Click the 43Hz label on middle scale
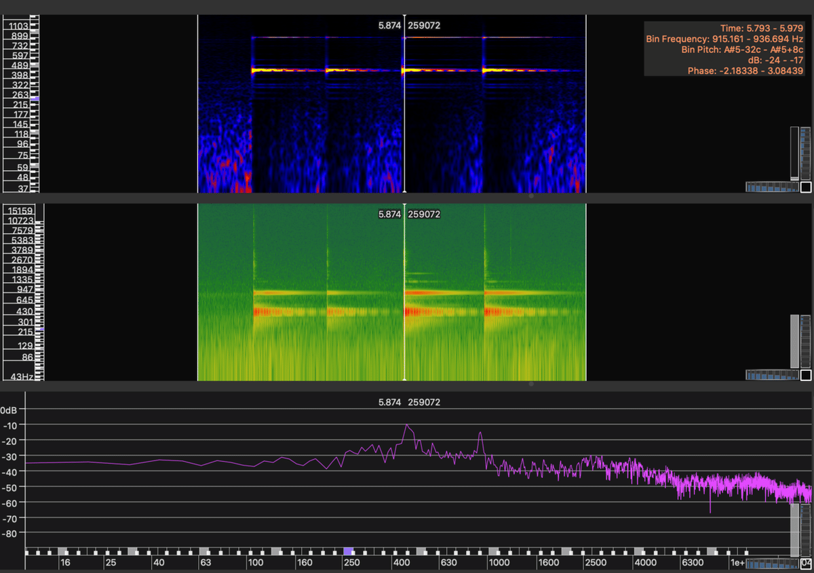 click(x=22, y=376)
